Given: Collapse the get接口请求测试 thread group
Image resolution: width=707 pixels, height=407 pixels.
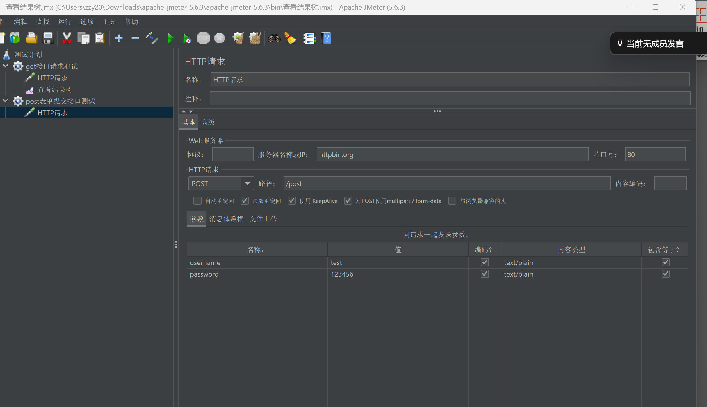Looking at the screenshot, I should (x=6, y=66).
